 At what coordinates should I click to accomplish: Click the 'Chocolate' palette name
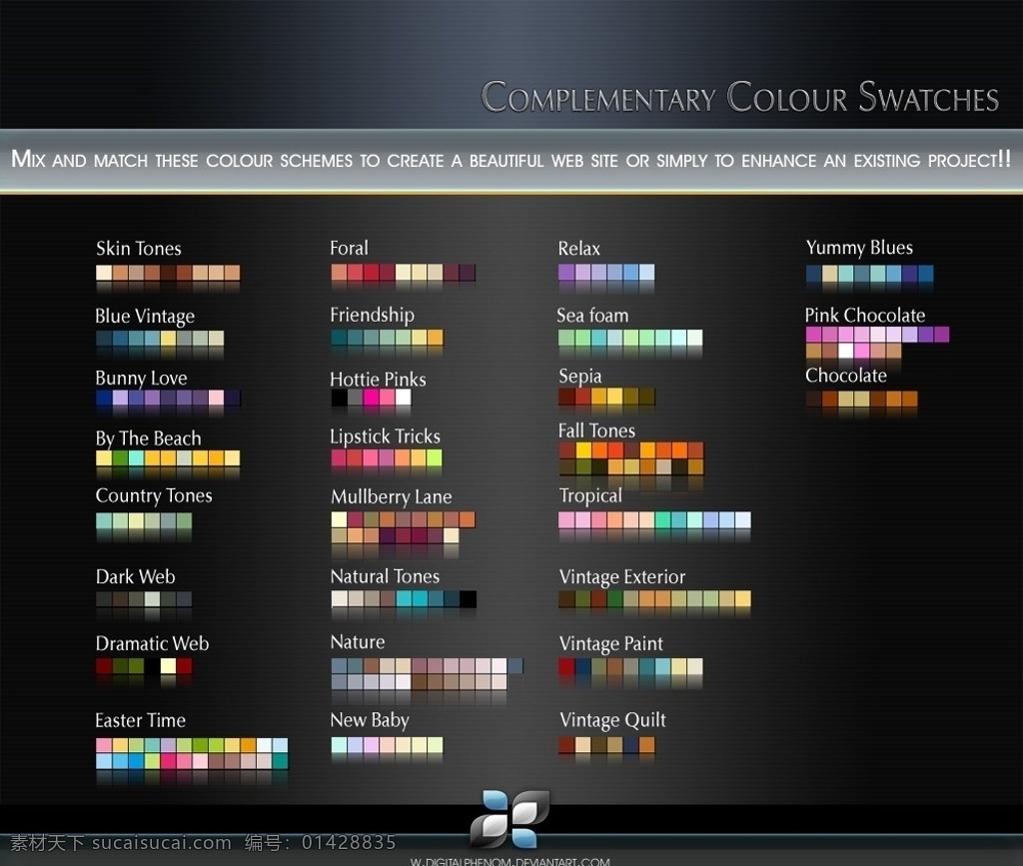pos(845,376)
